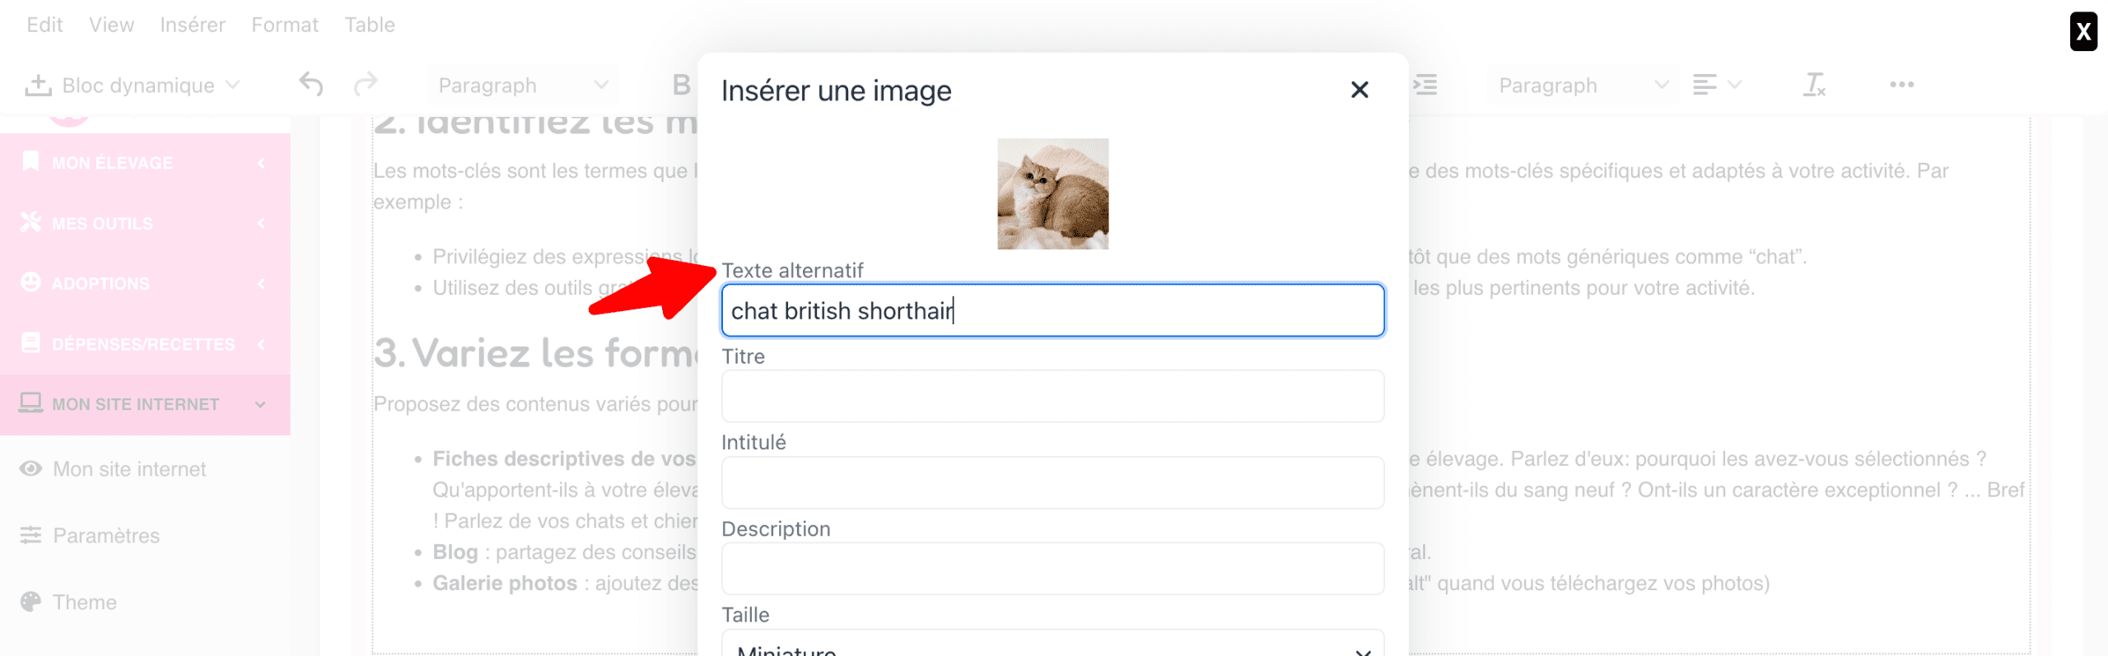The image size is (2108, 656).
Task: Expand the Mon élevage sidebar section
Action: pyautogui.click(x=145, y=163)
